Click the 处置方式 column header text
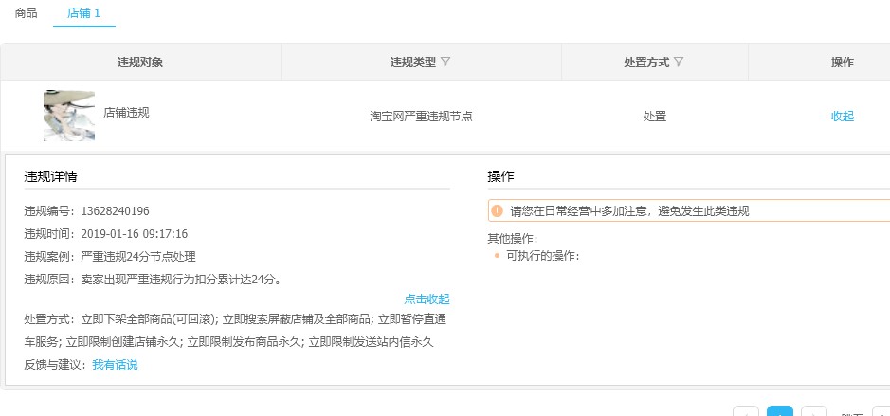Viewport: 890px width, 416px height. [x=646, y=63]
